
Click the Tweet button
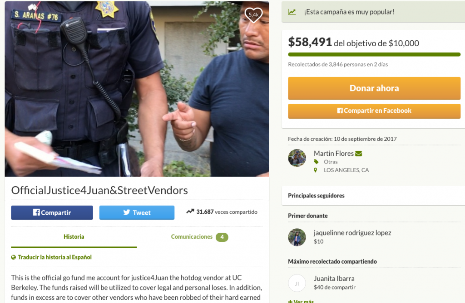pos(137,212)
